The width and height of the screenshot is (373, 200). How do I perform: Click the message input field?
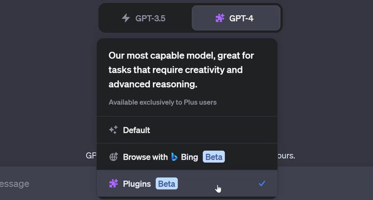pyautogui.click(x=48, y=184)
